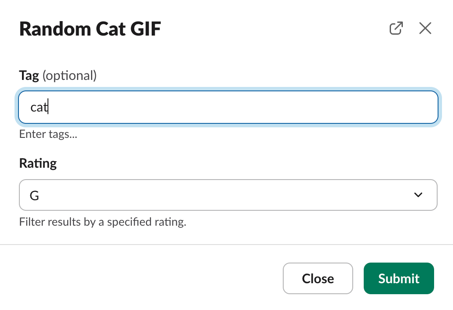Click the bold "Tag" field label
Viewport: 453px width, 310px height.
click(x=29, y=76)
